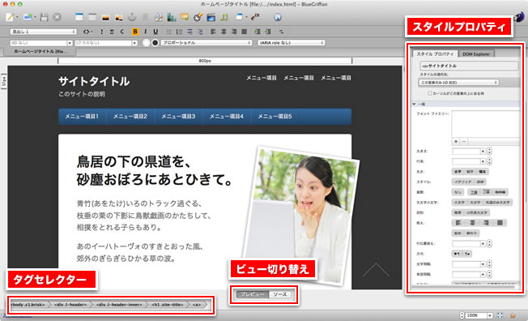The image size is (528, 321).
Task: Open the 見出し 1 paragraph format dropdown
Action: (44, 32)
